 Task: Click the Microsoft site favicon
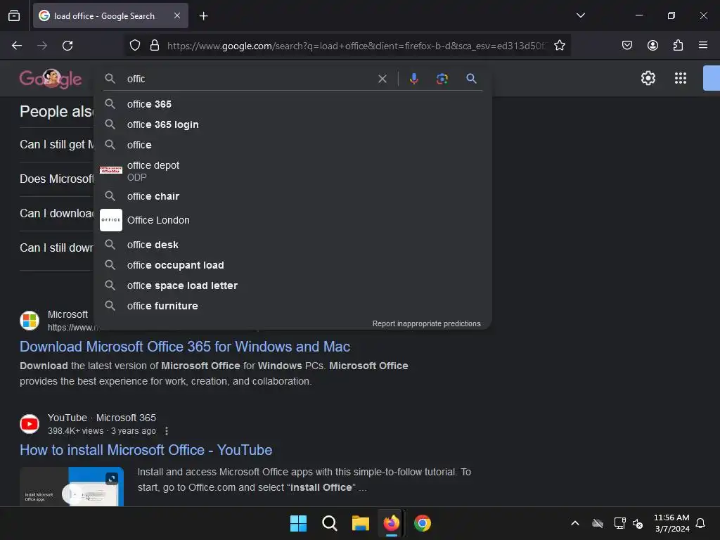pos(30,321)
